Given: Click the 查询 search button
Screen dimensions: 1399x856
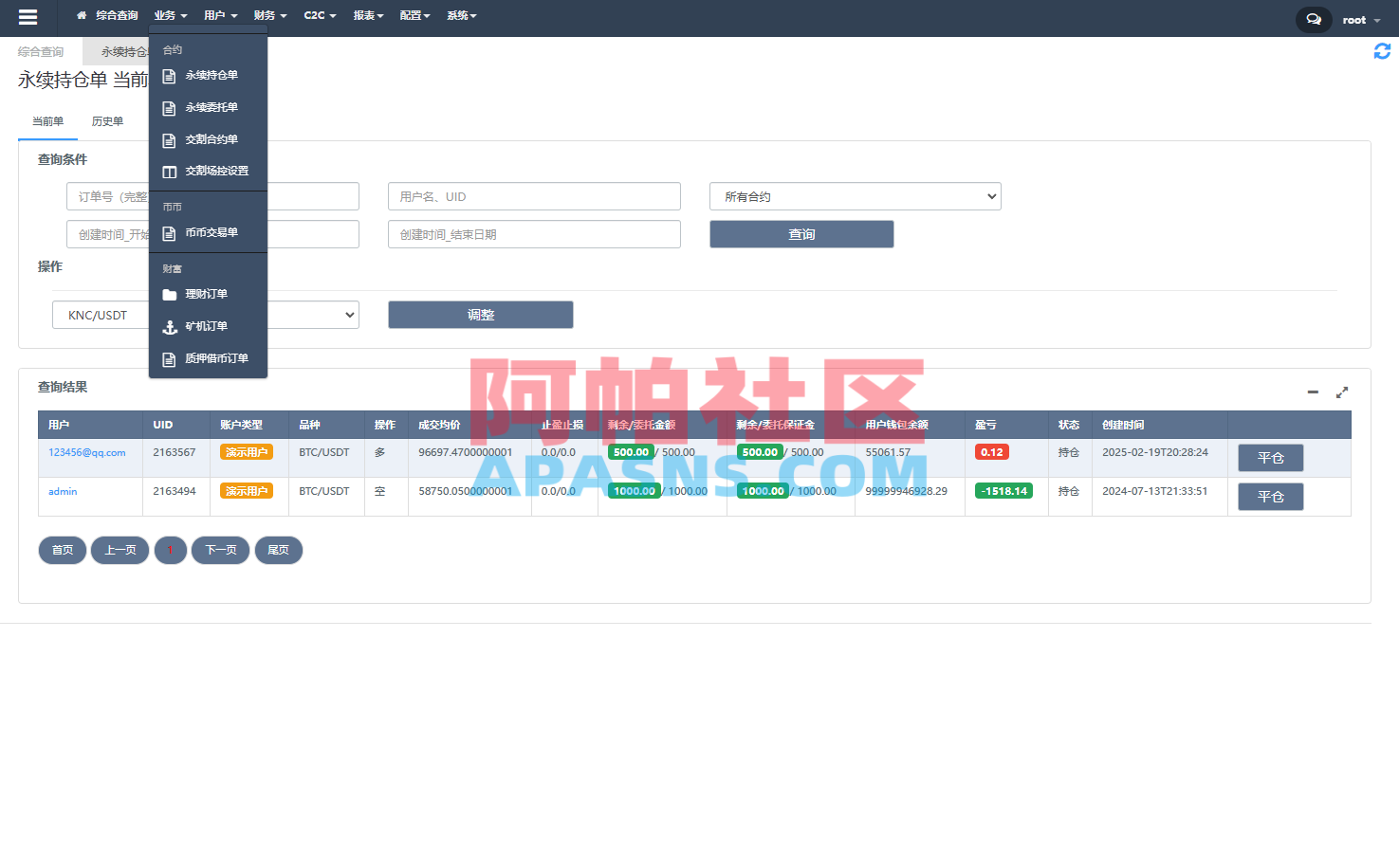Looking at the screenshot, I should coord(801,234).
